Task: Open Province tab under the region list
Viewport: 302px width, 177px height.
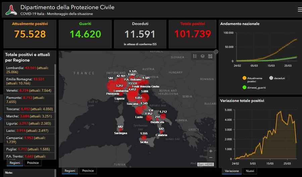Action: tap(33, 163)
